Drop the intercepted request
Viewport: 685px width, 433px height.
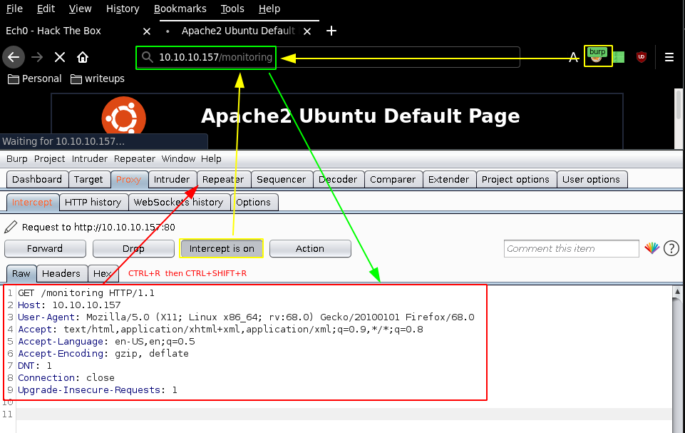pyautogui.click(x=133, y=248)
